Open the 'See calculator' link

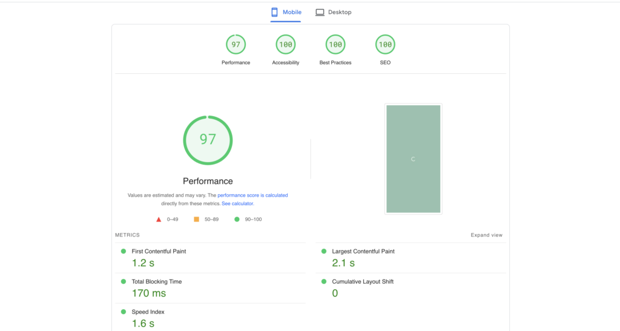tap(237, 203)
